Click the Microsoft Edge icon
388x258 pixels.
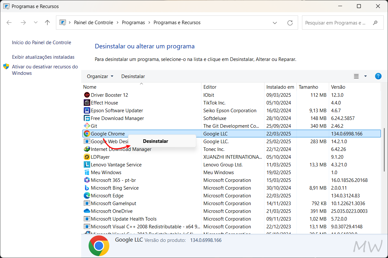(86, 195)
